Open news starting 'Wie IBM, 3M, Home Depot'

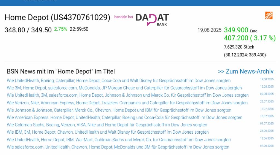[x=108, y=132]
